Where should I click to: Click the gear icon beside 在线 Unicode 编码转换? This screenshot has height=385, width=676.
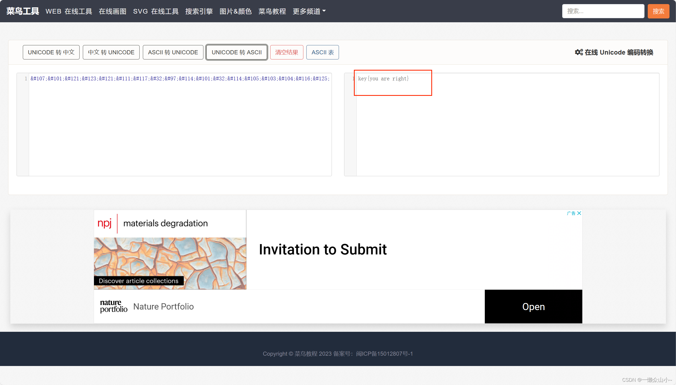point(578,52)
